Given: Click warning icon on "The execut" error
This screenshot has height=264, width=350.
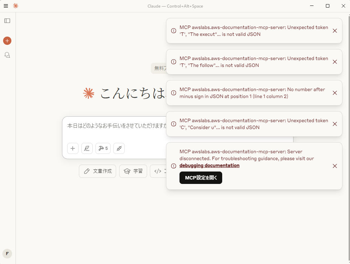Looking at the screenshot, I should (x=174, y=31).
